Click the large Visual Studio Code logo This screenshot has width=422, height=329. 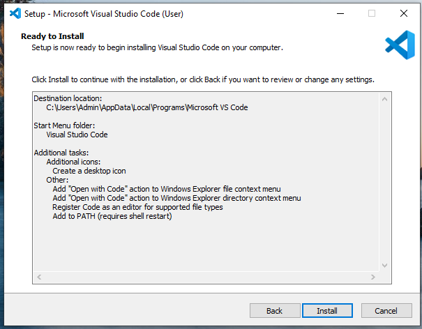[x=400, y=45]
